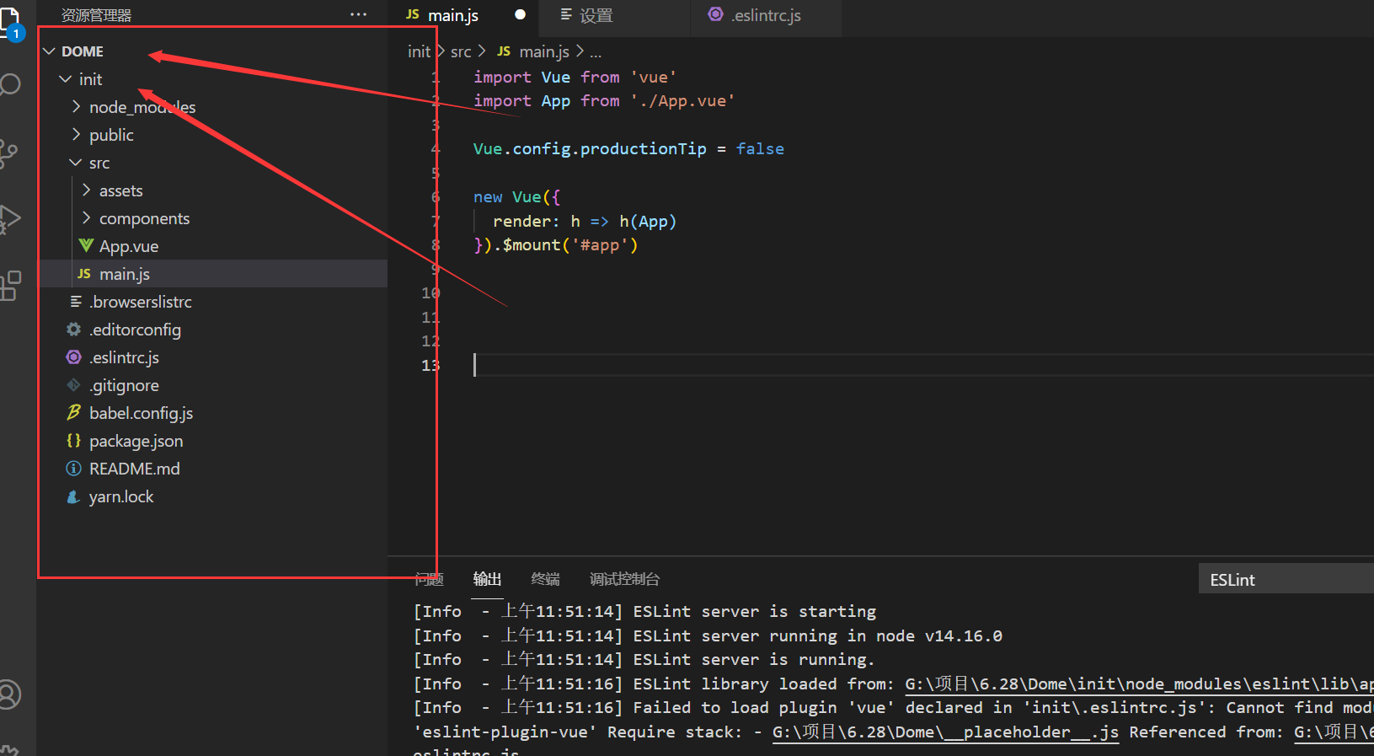This screenshot has width=1374, height=756.
Task: Click the JS icon beside main.js in tree
Action: click(83, 274)
